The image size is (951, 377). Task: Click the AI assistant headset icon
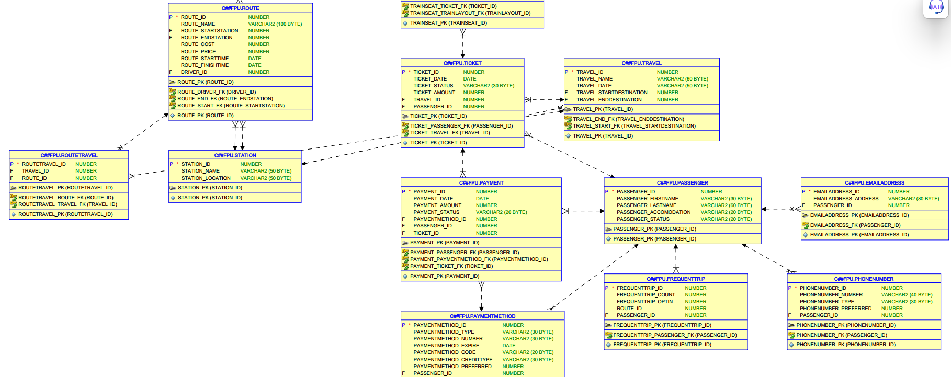(x=935, y=7)
